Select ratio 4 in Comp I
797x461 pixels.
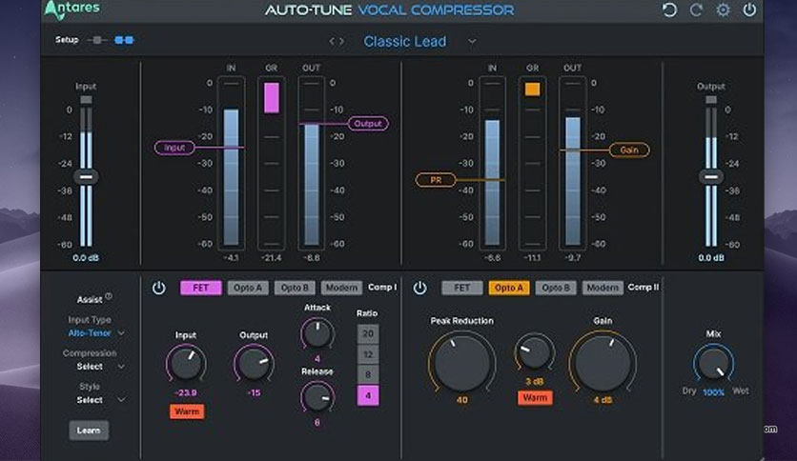[368, 395]
